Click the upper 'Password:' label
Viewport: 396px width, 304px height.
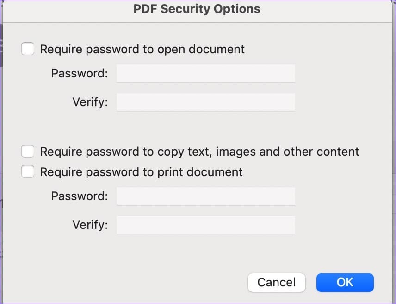coord(79,73)
